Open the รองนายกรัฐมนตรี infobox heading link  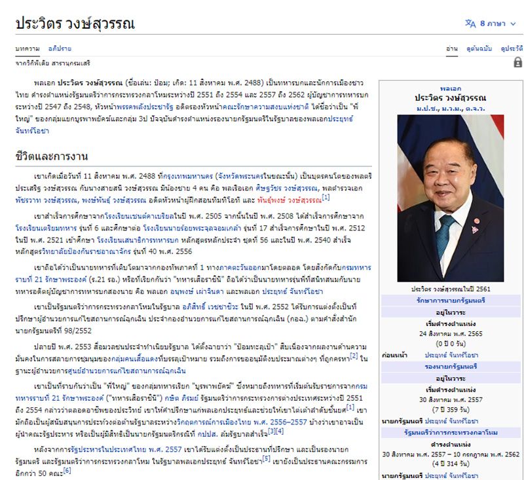click(x=450, y=365)
